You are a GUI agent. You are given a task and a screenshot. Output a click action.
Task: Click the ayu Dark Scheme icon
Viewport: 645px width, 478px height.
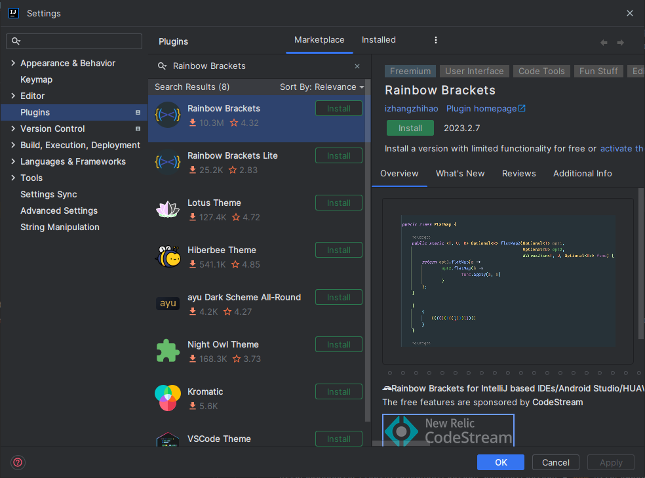(x=168, y=304)
